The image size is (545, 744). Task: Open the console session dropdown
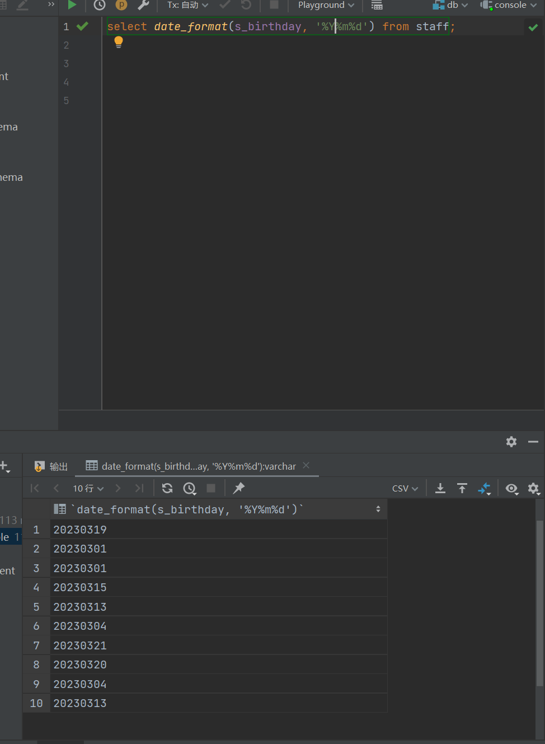[x=509, y=5]
